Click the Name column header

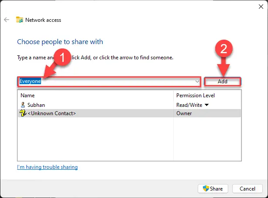click(x=27, y=95)
